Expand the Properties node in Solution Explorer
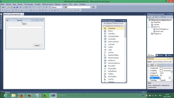The image size is (174, 98). (149, 22)
